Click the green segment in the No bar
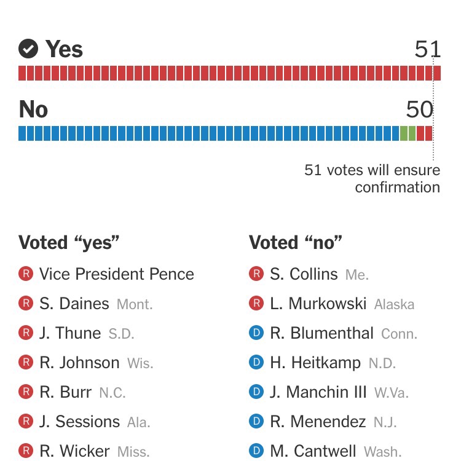Image resolution: width=461 pixels, height=461 pixels. coord(408,133)
